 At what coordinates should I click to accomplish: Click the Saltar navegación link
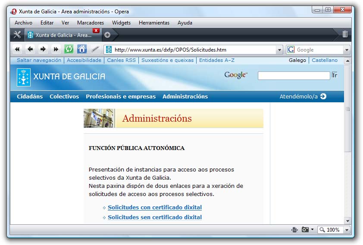pyautogui.click(x=39, y=60)
